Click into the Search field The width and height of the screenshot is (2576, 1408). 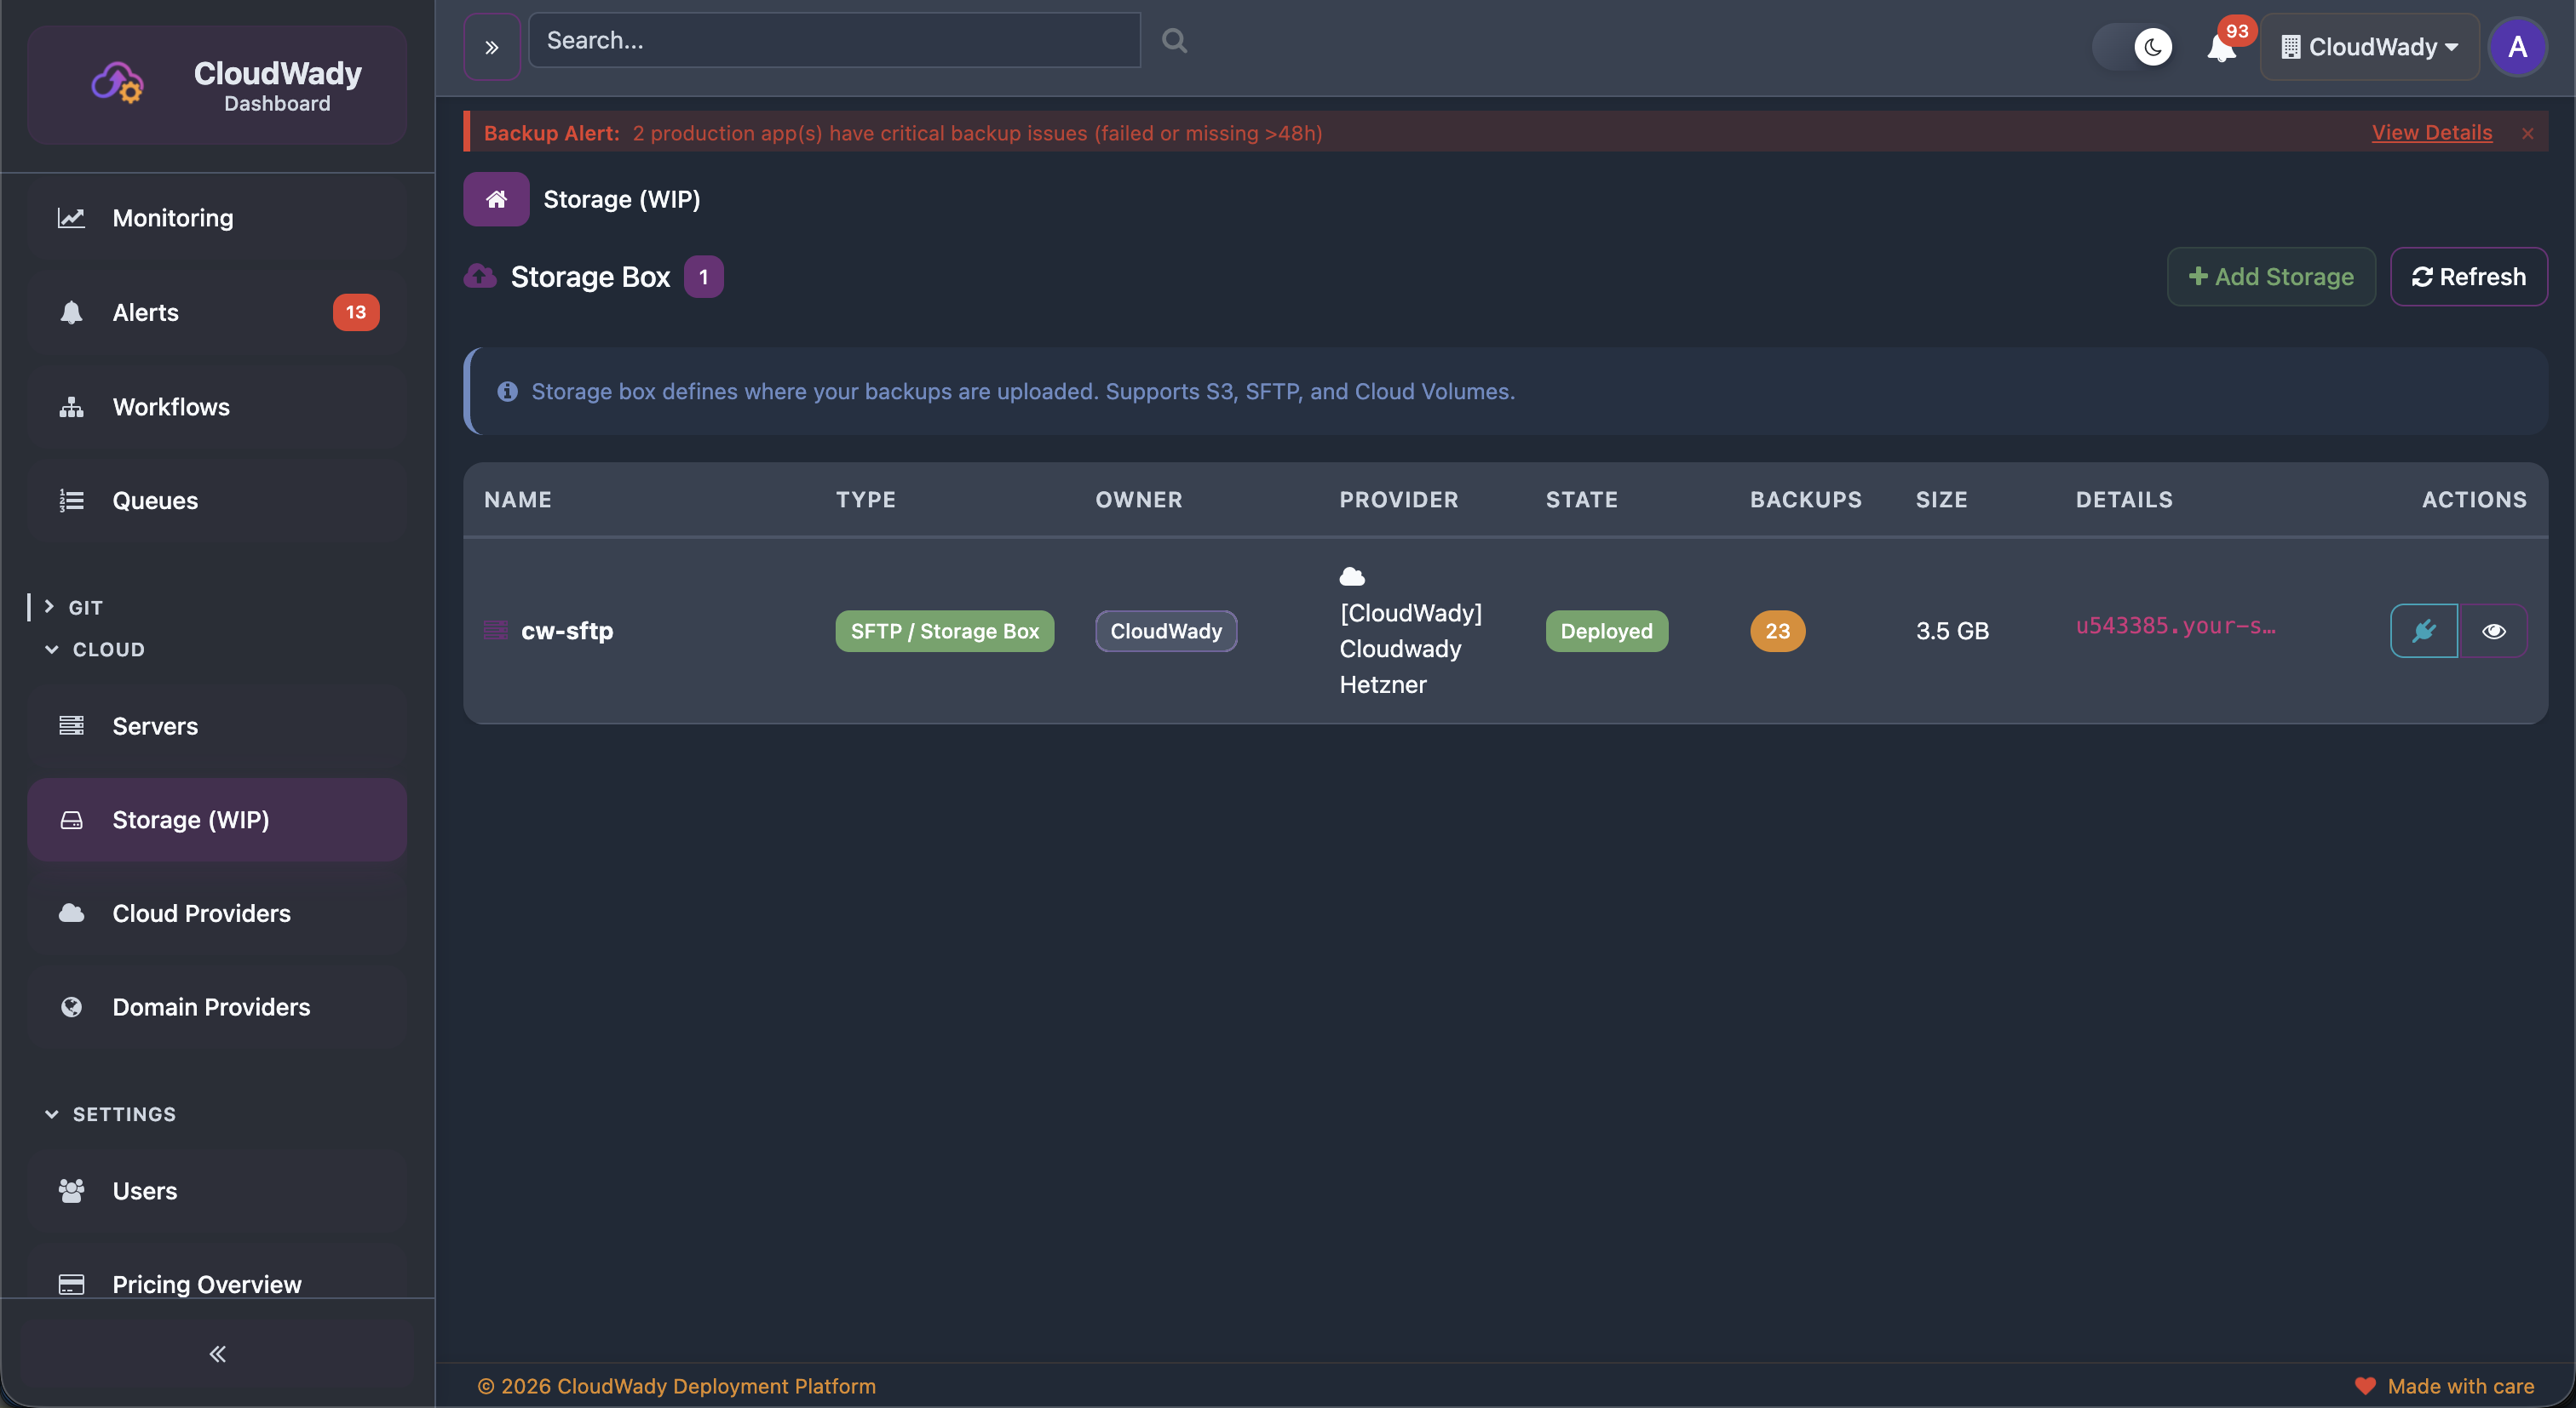tap(834, 41)
